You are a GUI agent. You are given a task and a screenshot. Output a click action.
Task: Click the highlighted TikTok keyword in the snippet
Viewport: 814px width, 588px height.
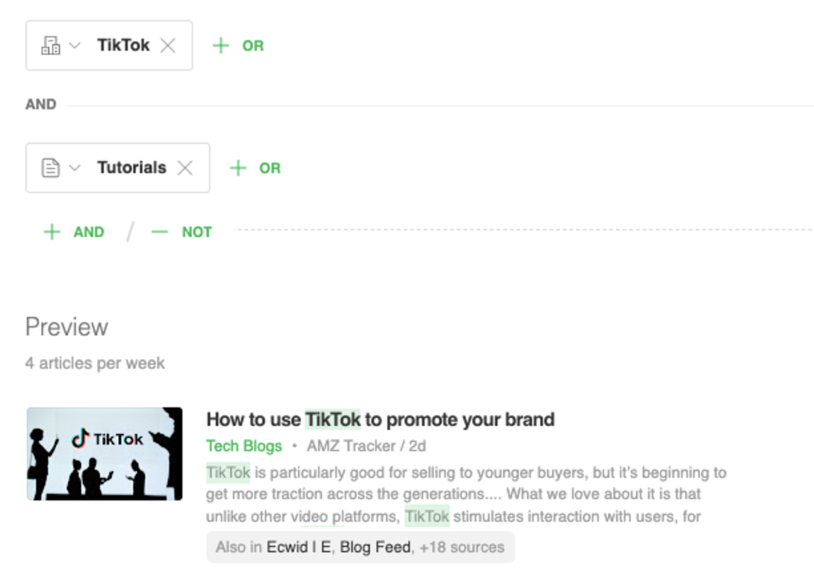tap(228, 472)
